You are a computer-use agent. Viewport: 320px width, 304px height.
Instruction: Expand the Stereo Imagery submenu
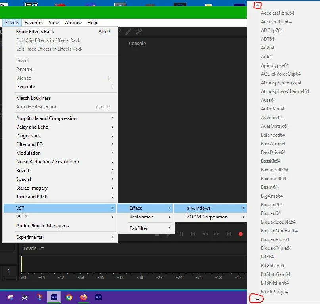(60, 188)
